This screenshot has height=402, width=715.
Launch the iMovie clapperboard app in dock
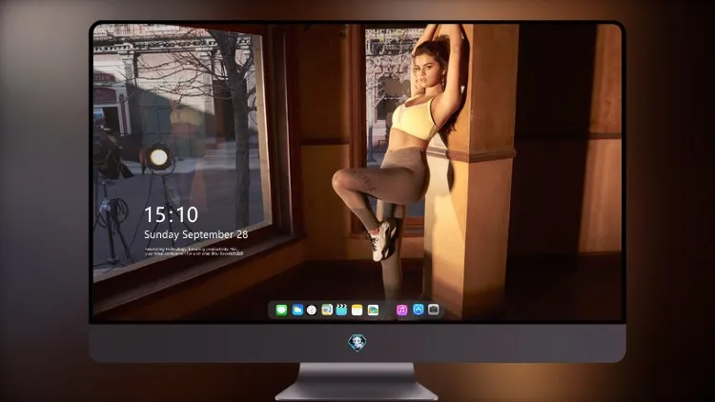click(341, 310)
